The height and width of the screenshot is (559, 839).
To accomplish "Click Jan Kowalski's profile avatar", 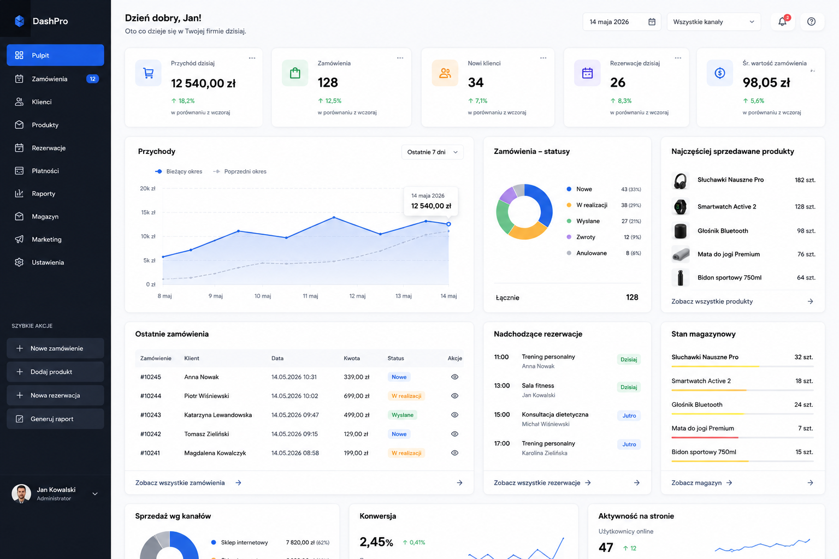I will tap(21, 493).
